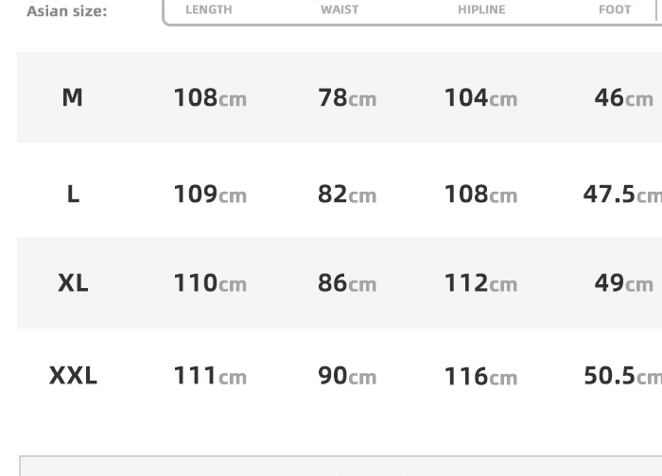
Task: Click the XXL size row label
Action: 73,375
